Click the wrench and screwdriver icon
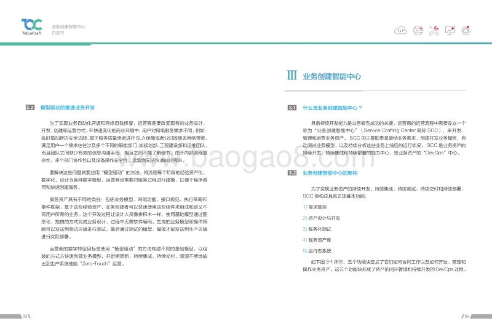The height and width of the screenshot is (334, 492). pos(434,31)
